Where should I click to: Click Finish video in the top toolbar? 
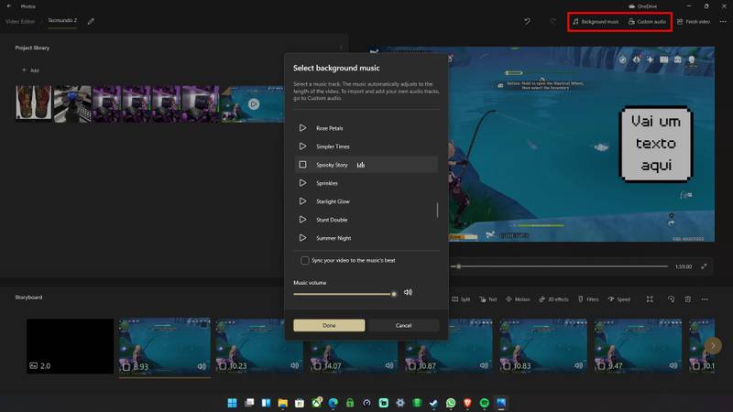[x=694, y=21]
